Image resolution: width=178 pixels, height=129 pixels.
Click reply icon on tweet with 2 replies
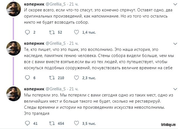tap(27, 32)
